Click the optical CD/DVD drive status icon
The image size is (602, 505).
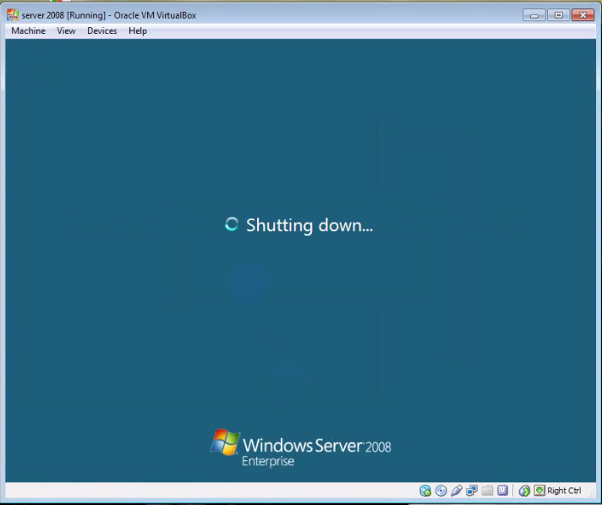coord(441,491)
